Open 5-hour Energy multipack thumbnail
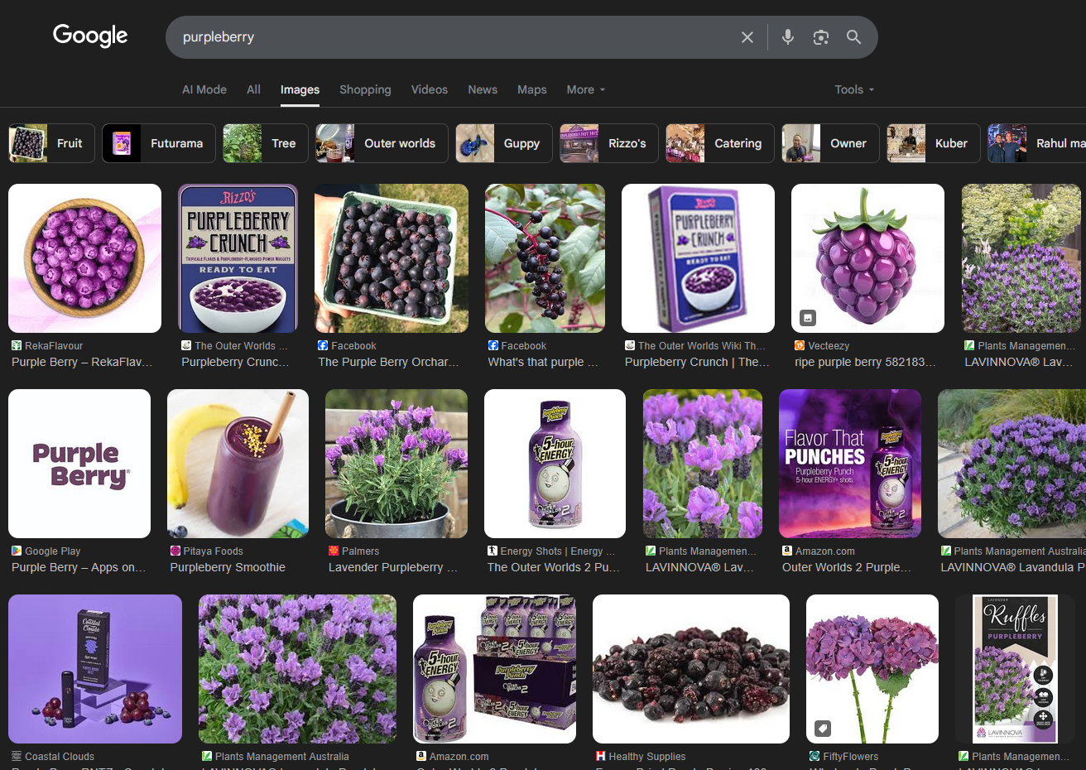 (494, 669)
